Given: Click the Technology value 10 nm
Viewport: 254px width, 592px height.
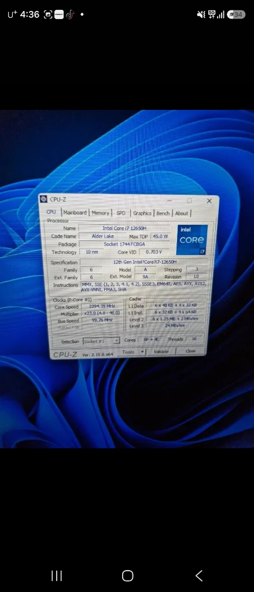Looking at the screenshot, I should (91, 252).
